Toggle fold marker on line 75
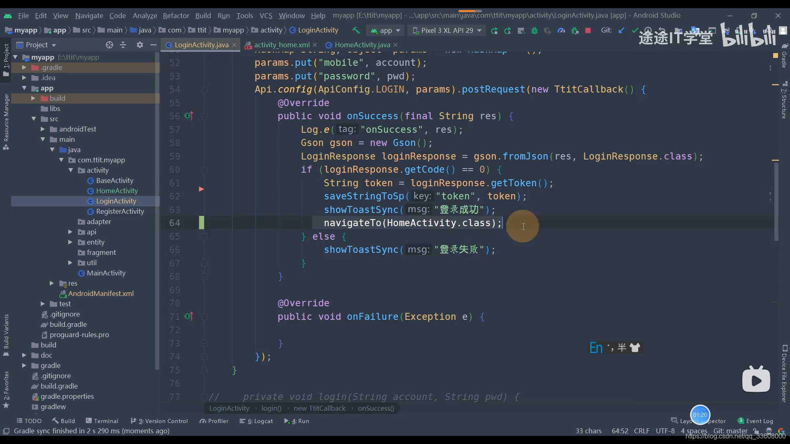Screen dimensions: 790x444 point(204,370)
